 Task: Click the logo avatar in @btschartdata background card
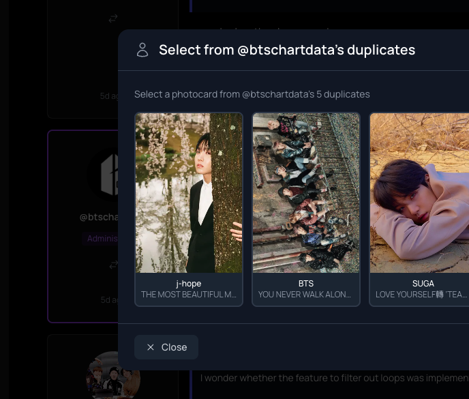103,175
